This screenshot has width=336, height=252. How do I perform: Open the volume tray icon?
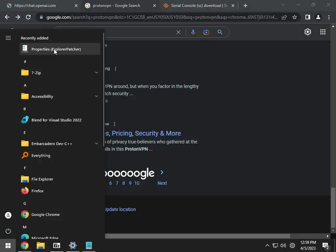(x=283, y=245)
